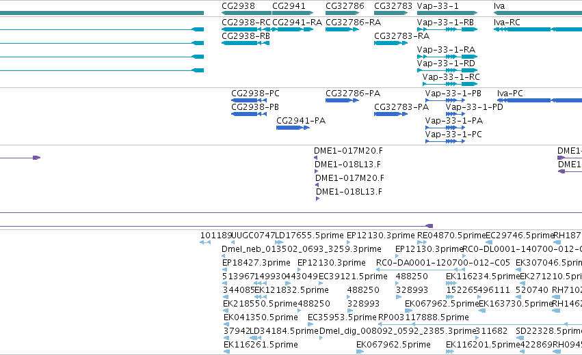Select protein CG2938-PC label
The width and height of the screenshot is (582, 355).
pos(255,94)
